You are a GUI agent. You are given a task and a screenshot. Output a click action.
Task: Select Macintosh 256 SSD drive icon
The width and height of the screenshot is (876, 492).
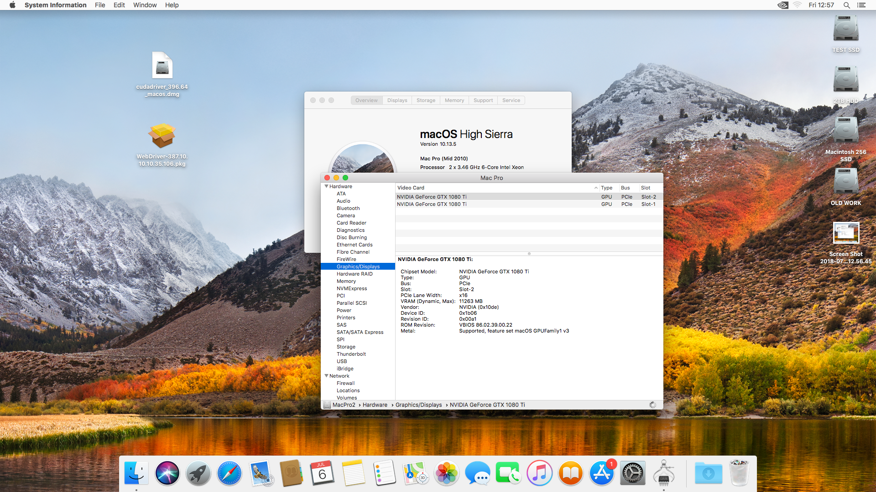(846, 131)
